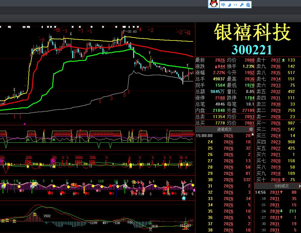Open the input method toolbox icon
This screenshot has height=233, width=301.
pyautogui.click(x=248, y=5)
